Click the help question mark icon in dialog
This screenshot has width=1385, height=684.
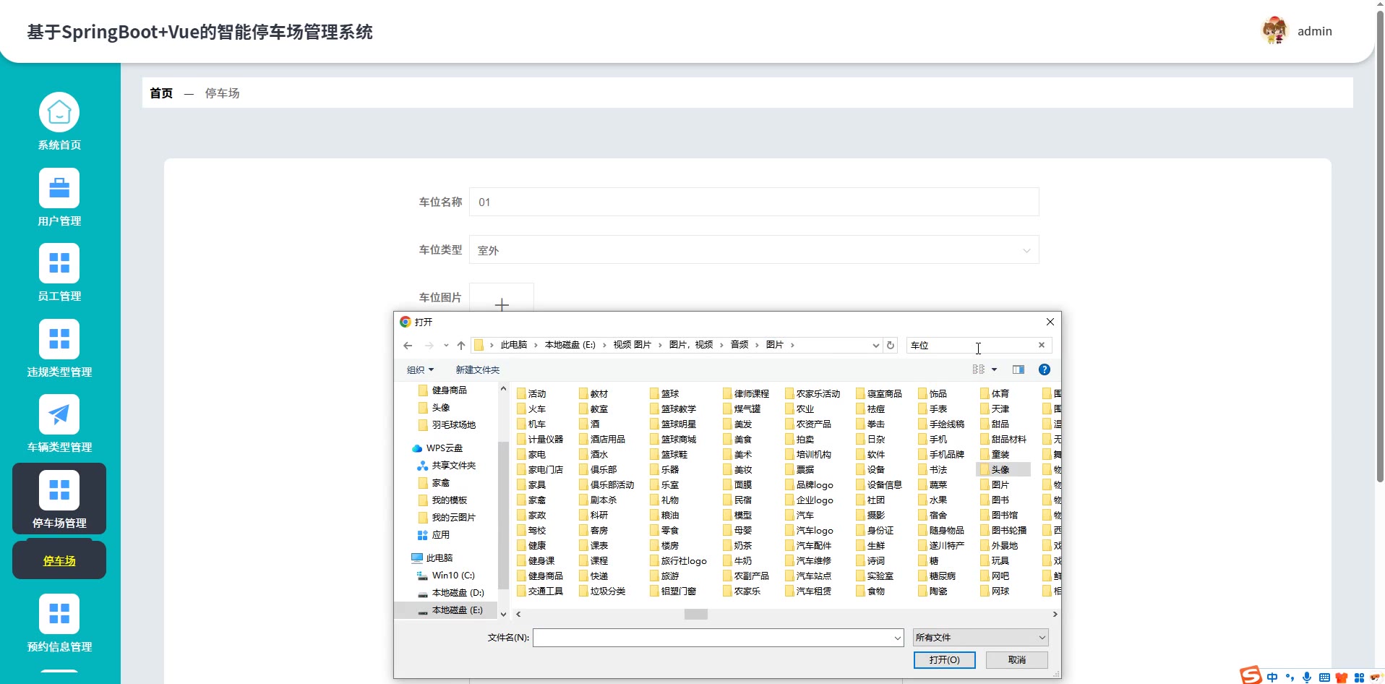click(x=1044, y=369)
